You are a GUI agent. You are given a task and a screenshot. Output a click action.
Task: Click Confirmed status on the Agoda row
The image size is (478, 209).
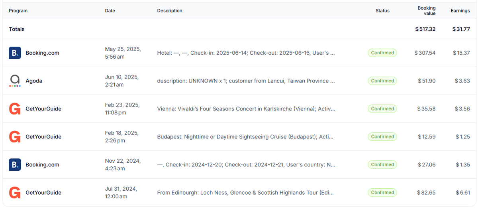(x=382, y=81)
